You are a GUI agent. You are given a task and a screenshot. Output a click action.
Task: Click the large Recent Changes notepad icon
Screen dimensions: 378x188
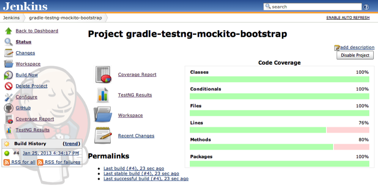pos(103,136)
